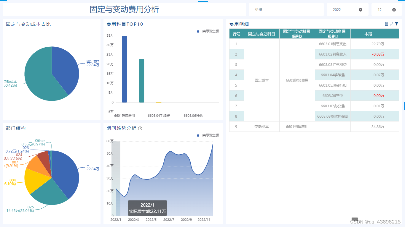405x227 pixels.
Task: Clear the 2022 year filter
Action: pyautogui.click(x=361, y=10)
